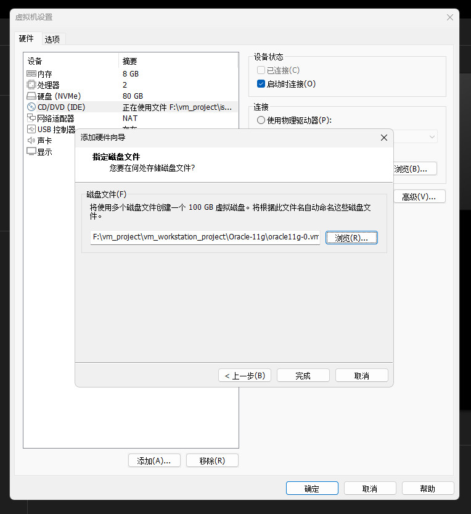Click 浏览(R) to browse for disk file

351,238
